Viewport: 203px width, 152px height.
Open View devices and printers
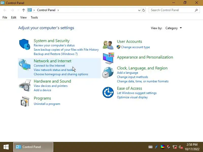[50, 86]
